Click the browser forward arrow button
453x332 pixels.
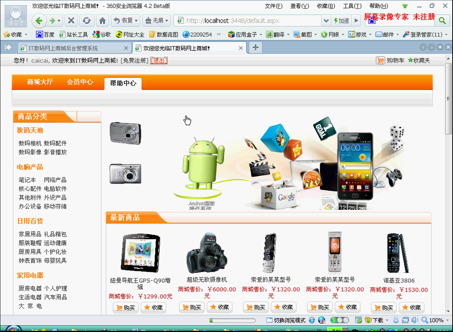click(x=52, y=20)
